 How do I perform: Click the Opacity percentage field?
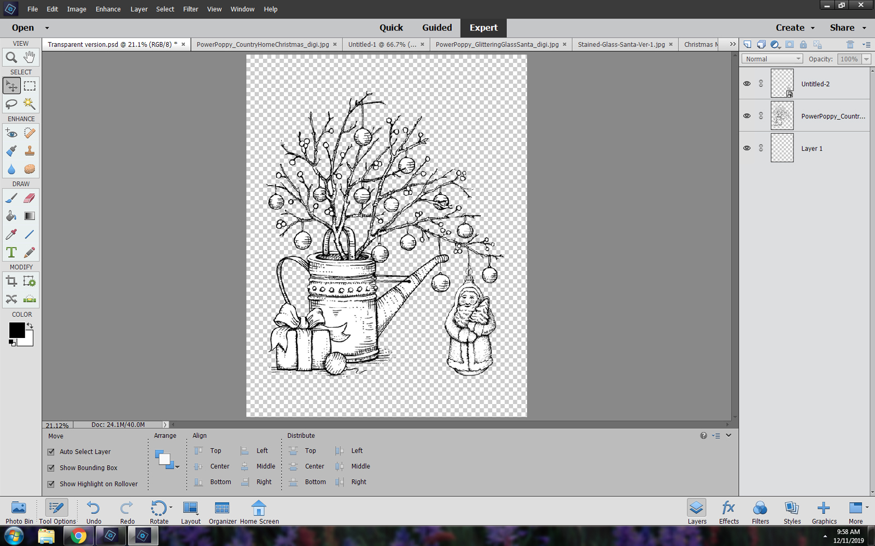849,59
